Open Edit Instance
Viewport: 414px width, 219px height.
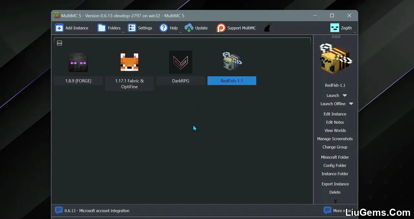tap(335, 114)
